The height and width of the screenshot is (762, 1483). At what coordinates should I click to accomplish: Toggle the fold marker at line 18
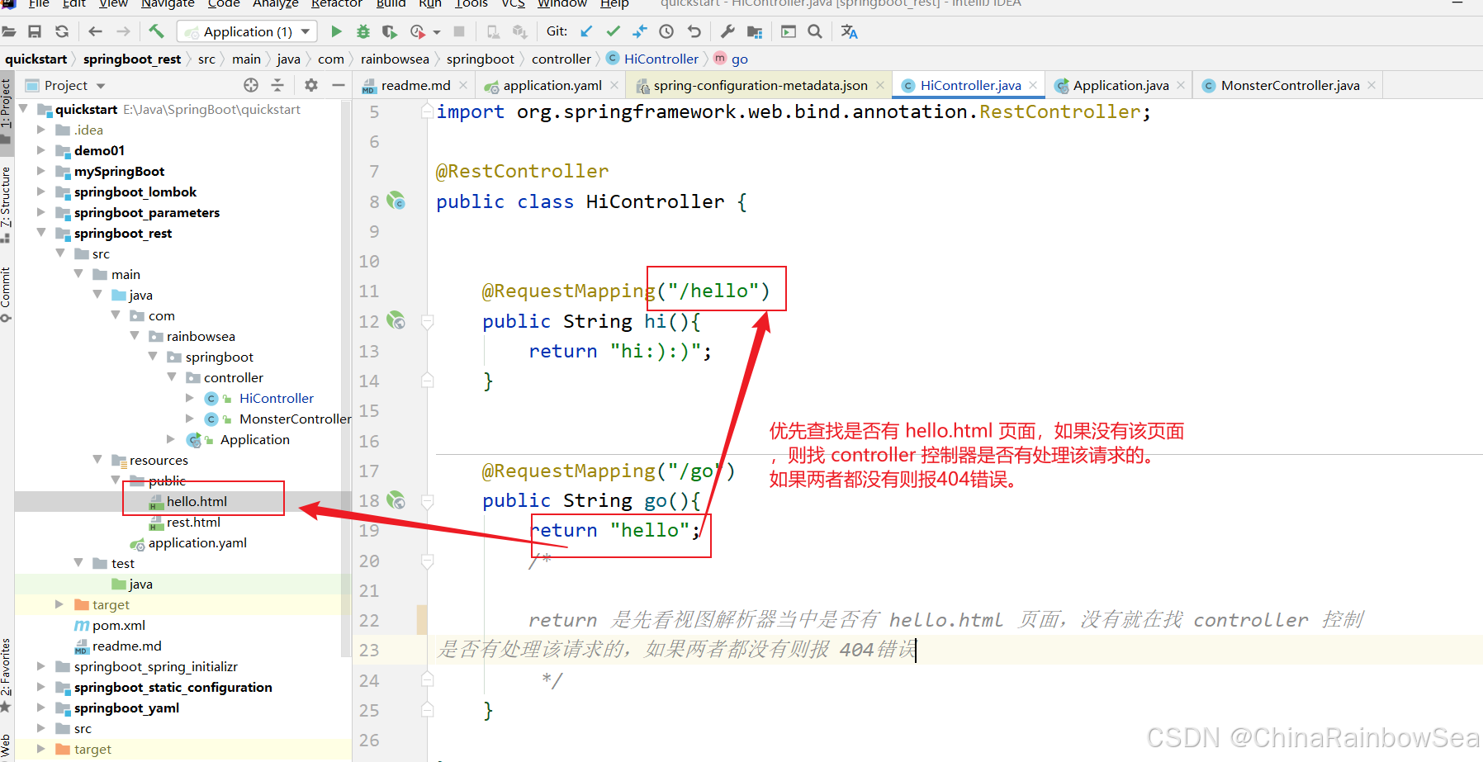point(428,500)
